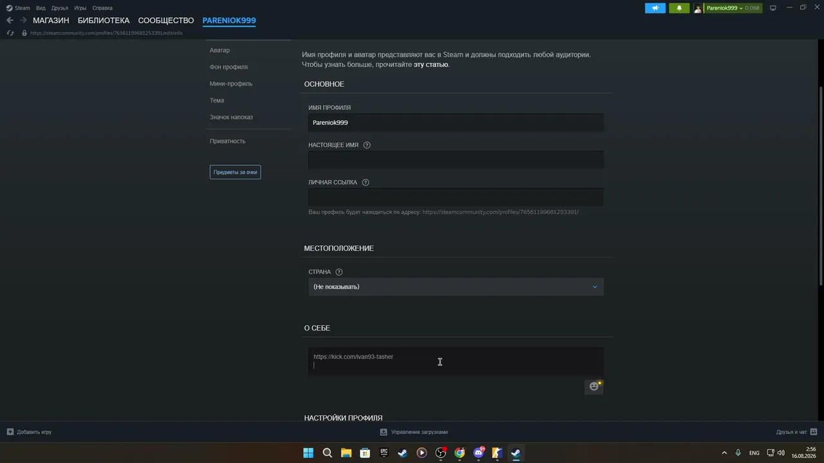The image size is (824, 463).
Task: Go to the СООБЩЕСТВО tab
Action: coord(166,21)
